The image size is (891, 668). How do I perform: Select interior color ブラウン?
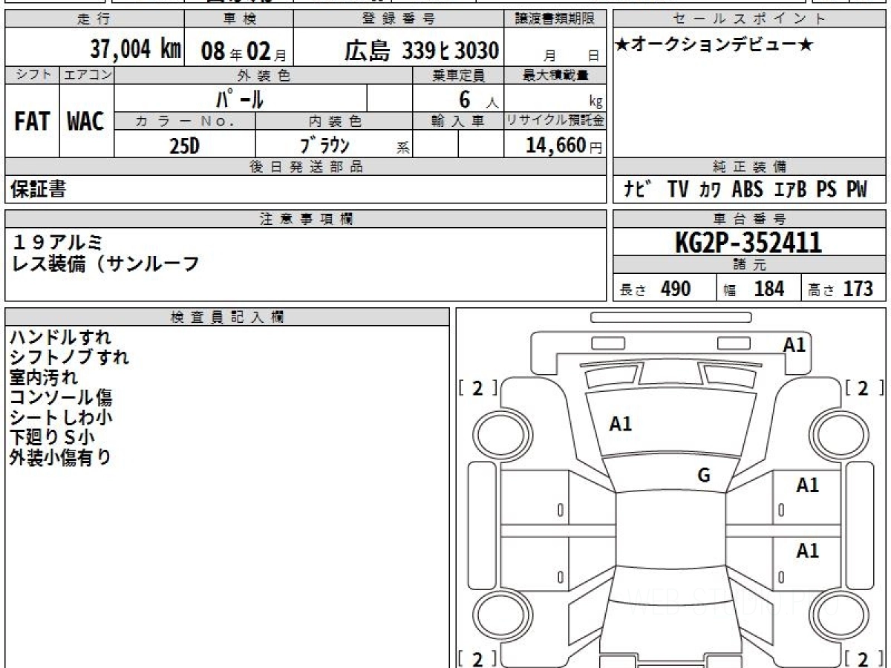coord(325,145)
